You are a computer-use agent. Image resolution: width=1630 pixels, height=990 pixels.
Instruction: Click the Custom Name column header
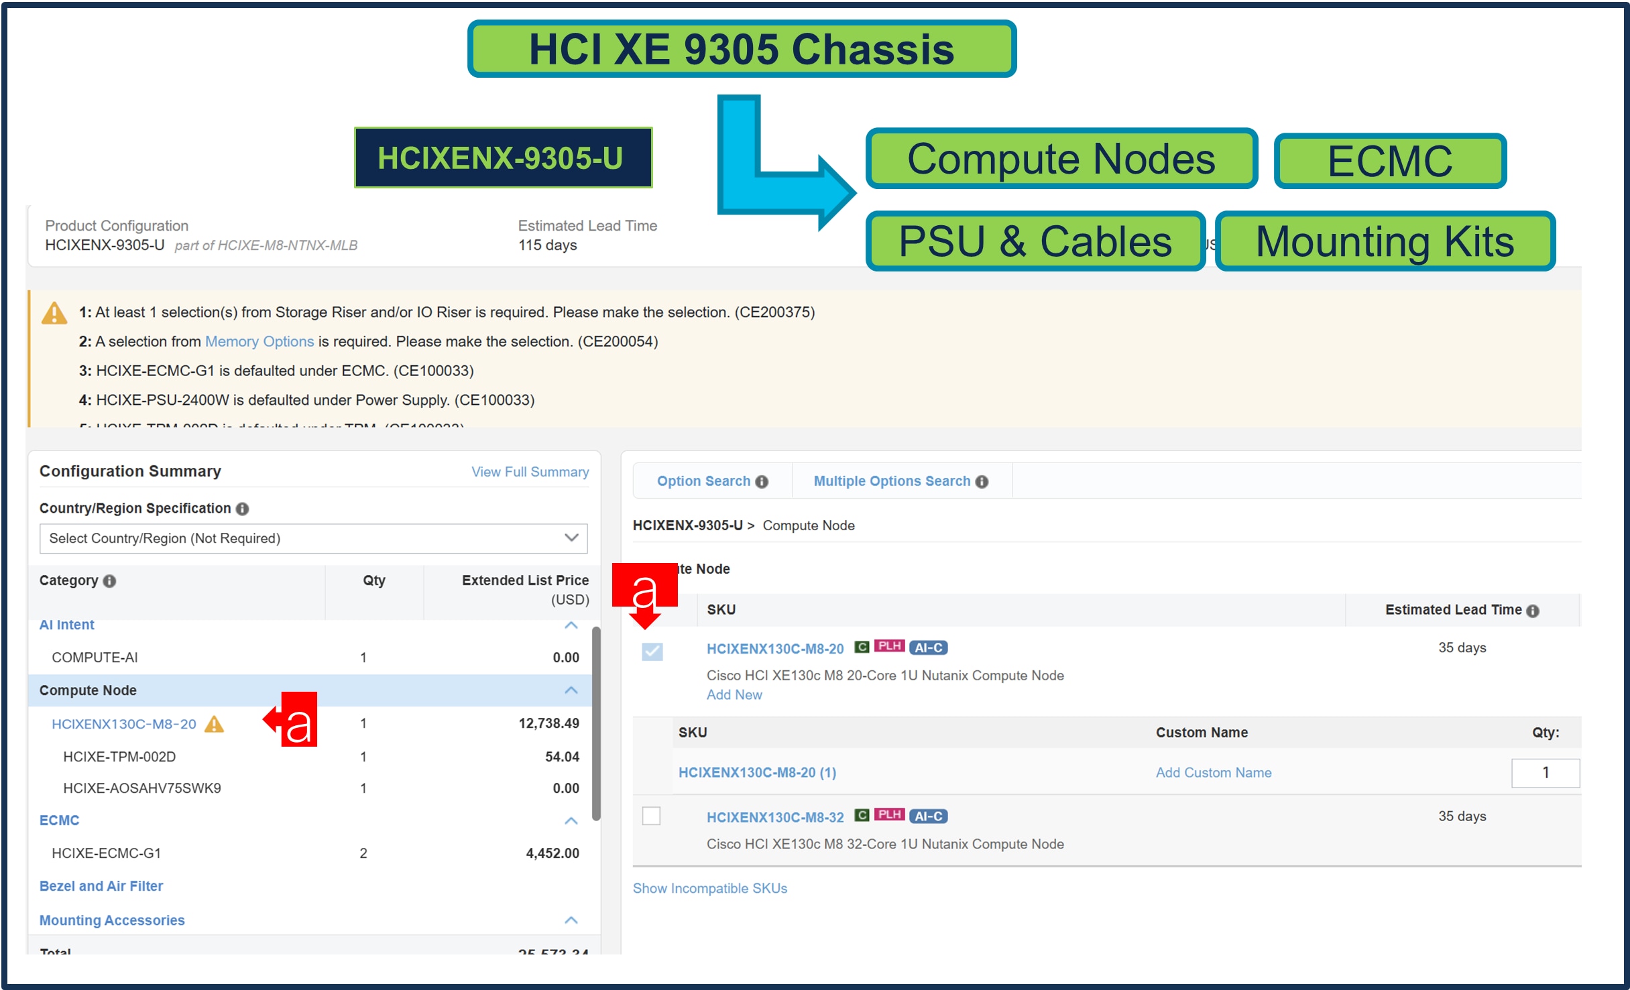[x=1202, y=733]
